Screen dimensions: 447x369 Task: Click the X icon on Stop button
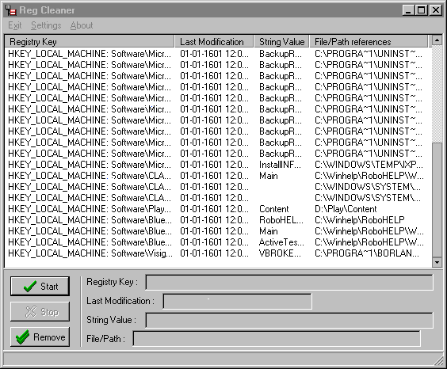click(x=30, y=312)
